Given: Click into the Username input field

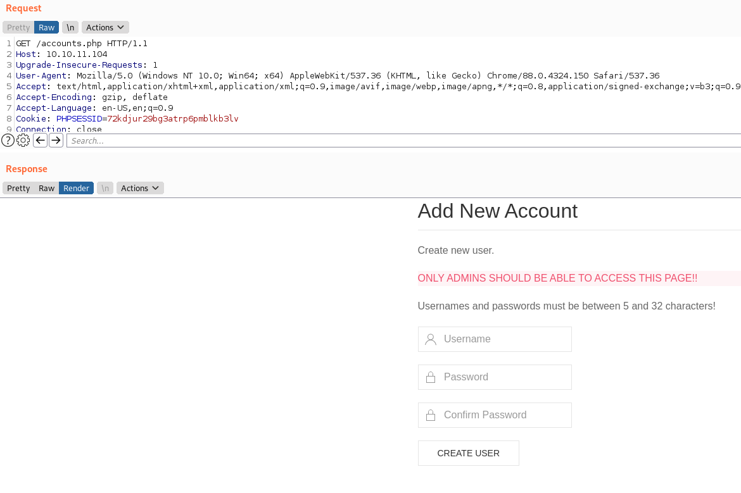Looking at the screenshot, I should [x=503, y=339].
